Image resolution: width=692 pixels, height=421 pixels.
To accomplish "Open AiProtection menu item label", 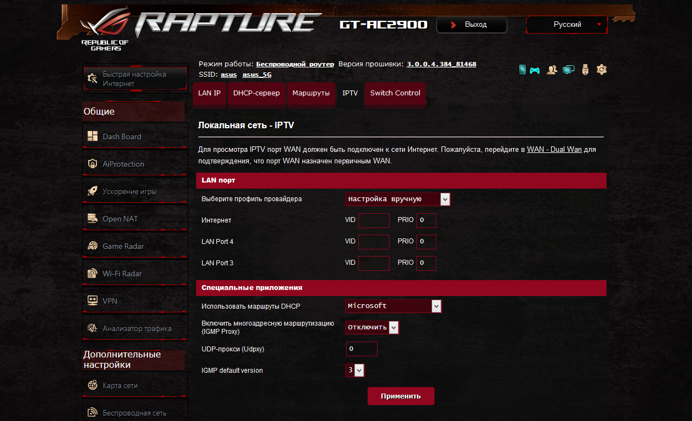I will pyautogui.click(x=123, y=164).
